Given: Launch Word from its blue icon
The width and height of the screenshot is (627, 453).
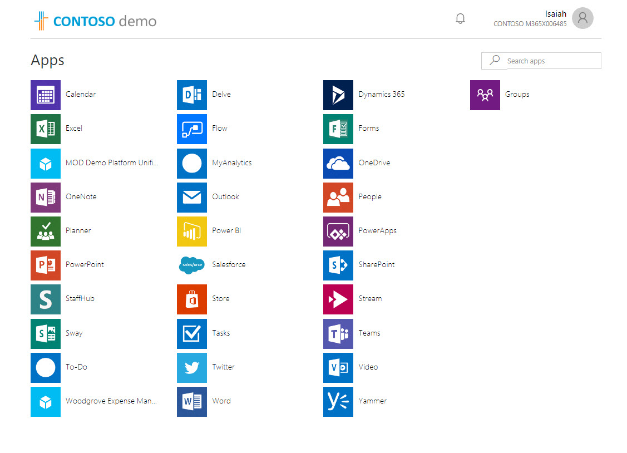Looking at the screenshot, I should (192, 402).
